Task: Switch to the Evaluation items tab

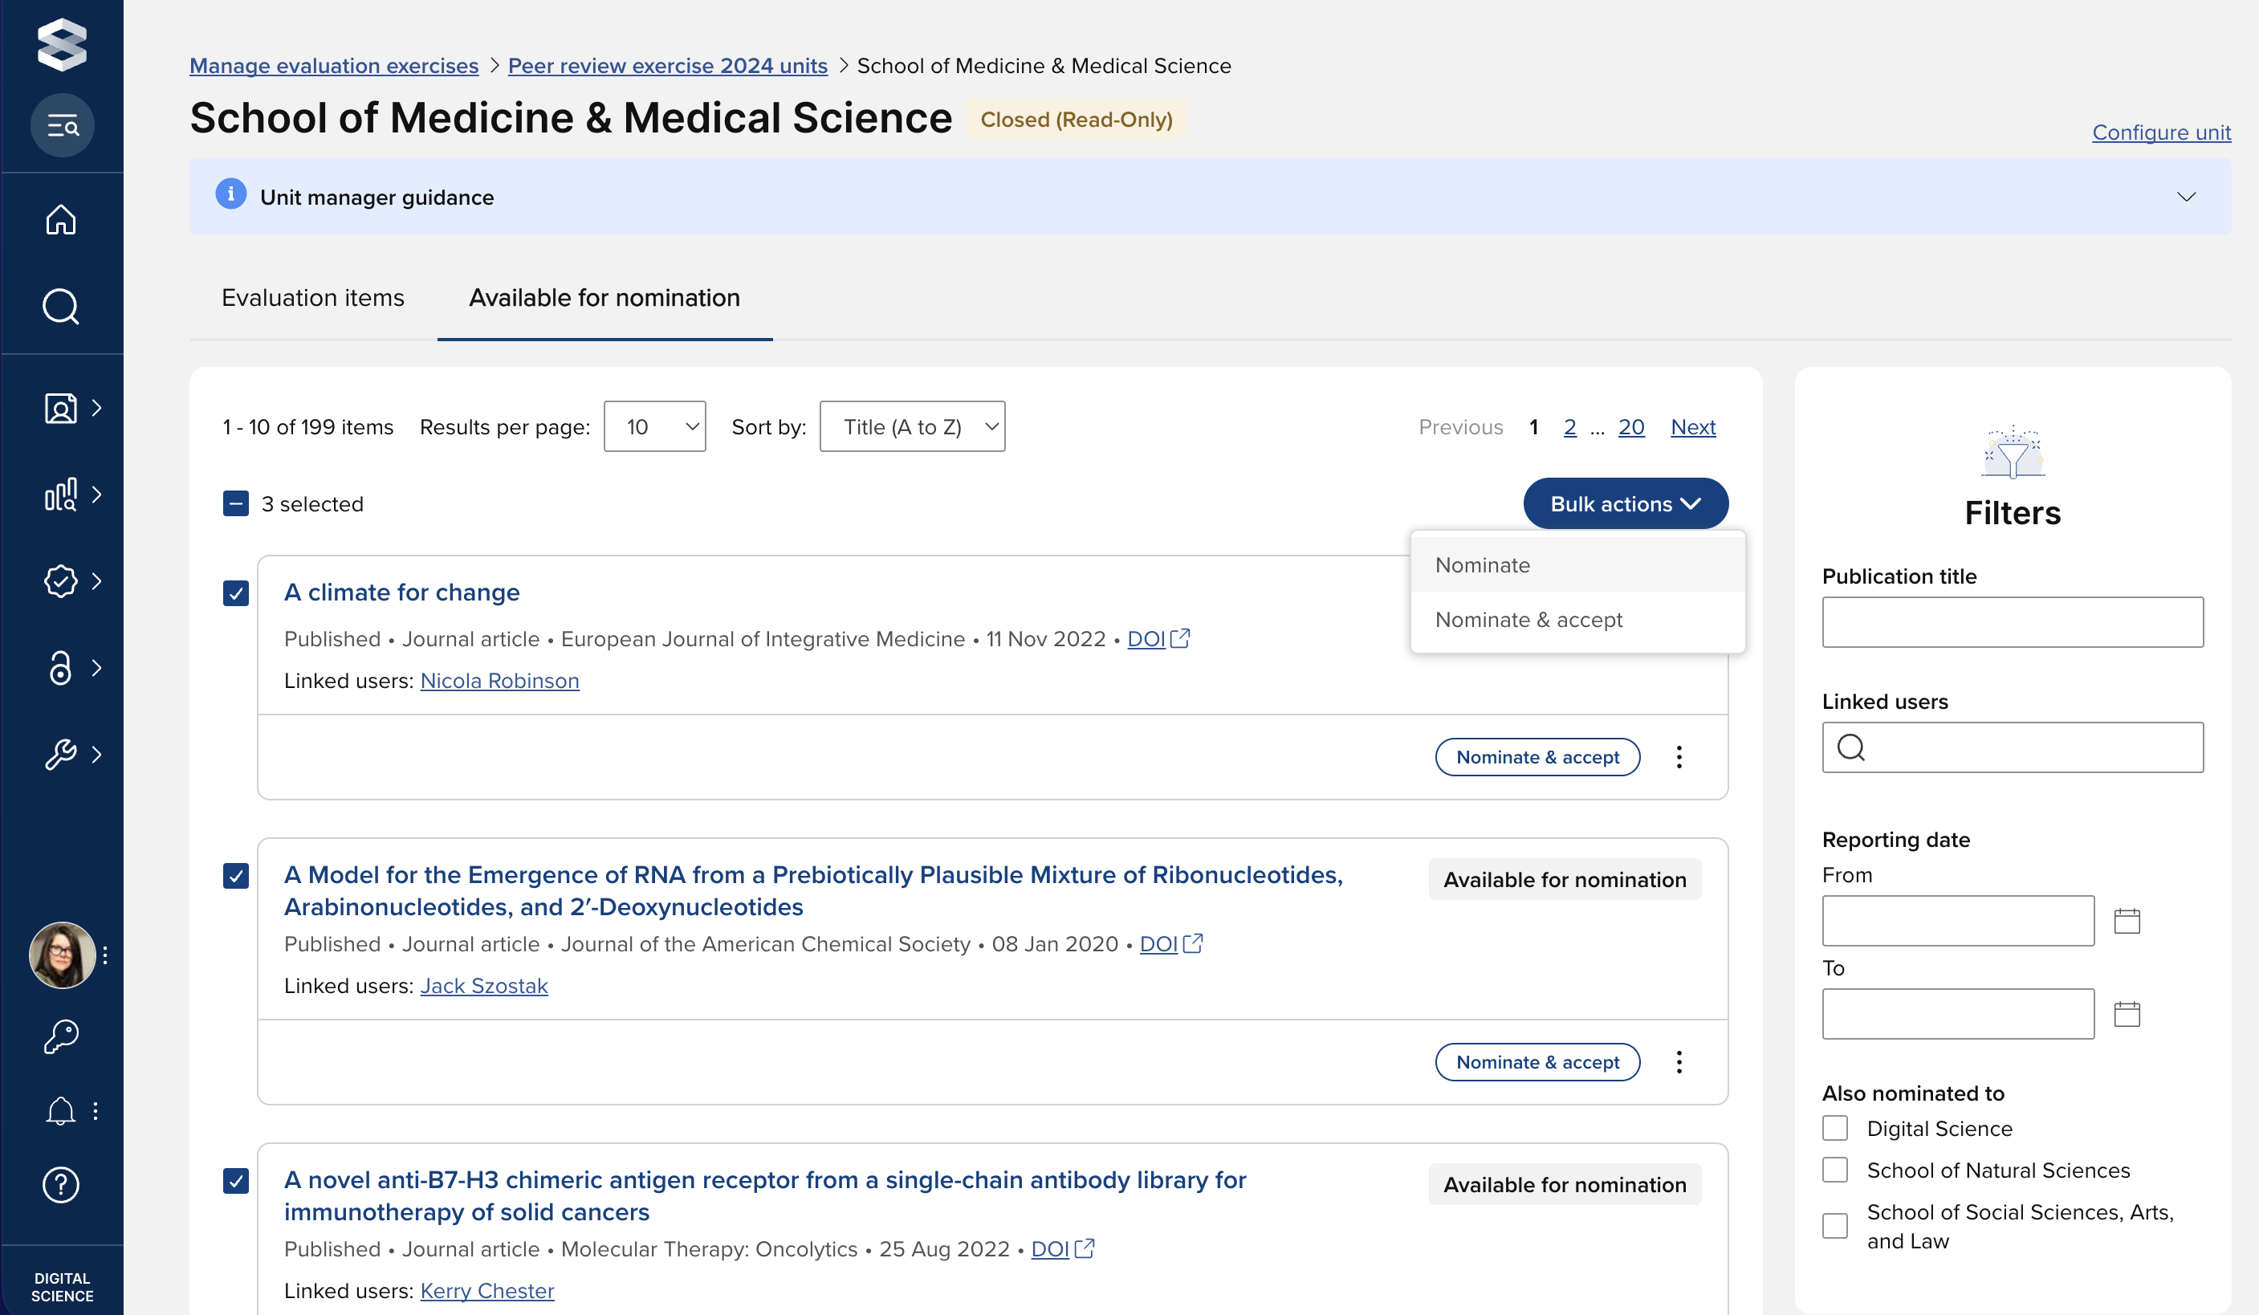Action: click(x=313, y=298)
